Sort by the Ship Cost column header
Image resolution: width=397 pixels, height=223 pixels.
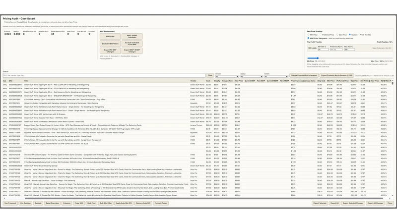[x=321, y=81]
